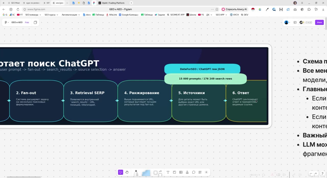The width and height of the screenshot is (327, 178).
Task: Open the page options three dots
Action: 212,9
